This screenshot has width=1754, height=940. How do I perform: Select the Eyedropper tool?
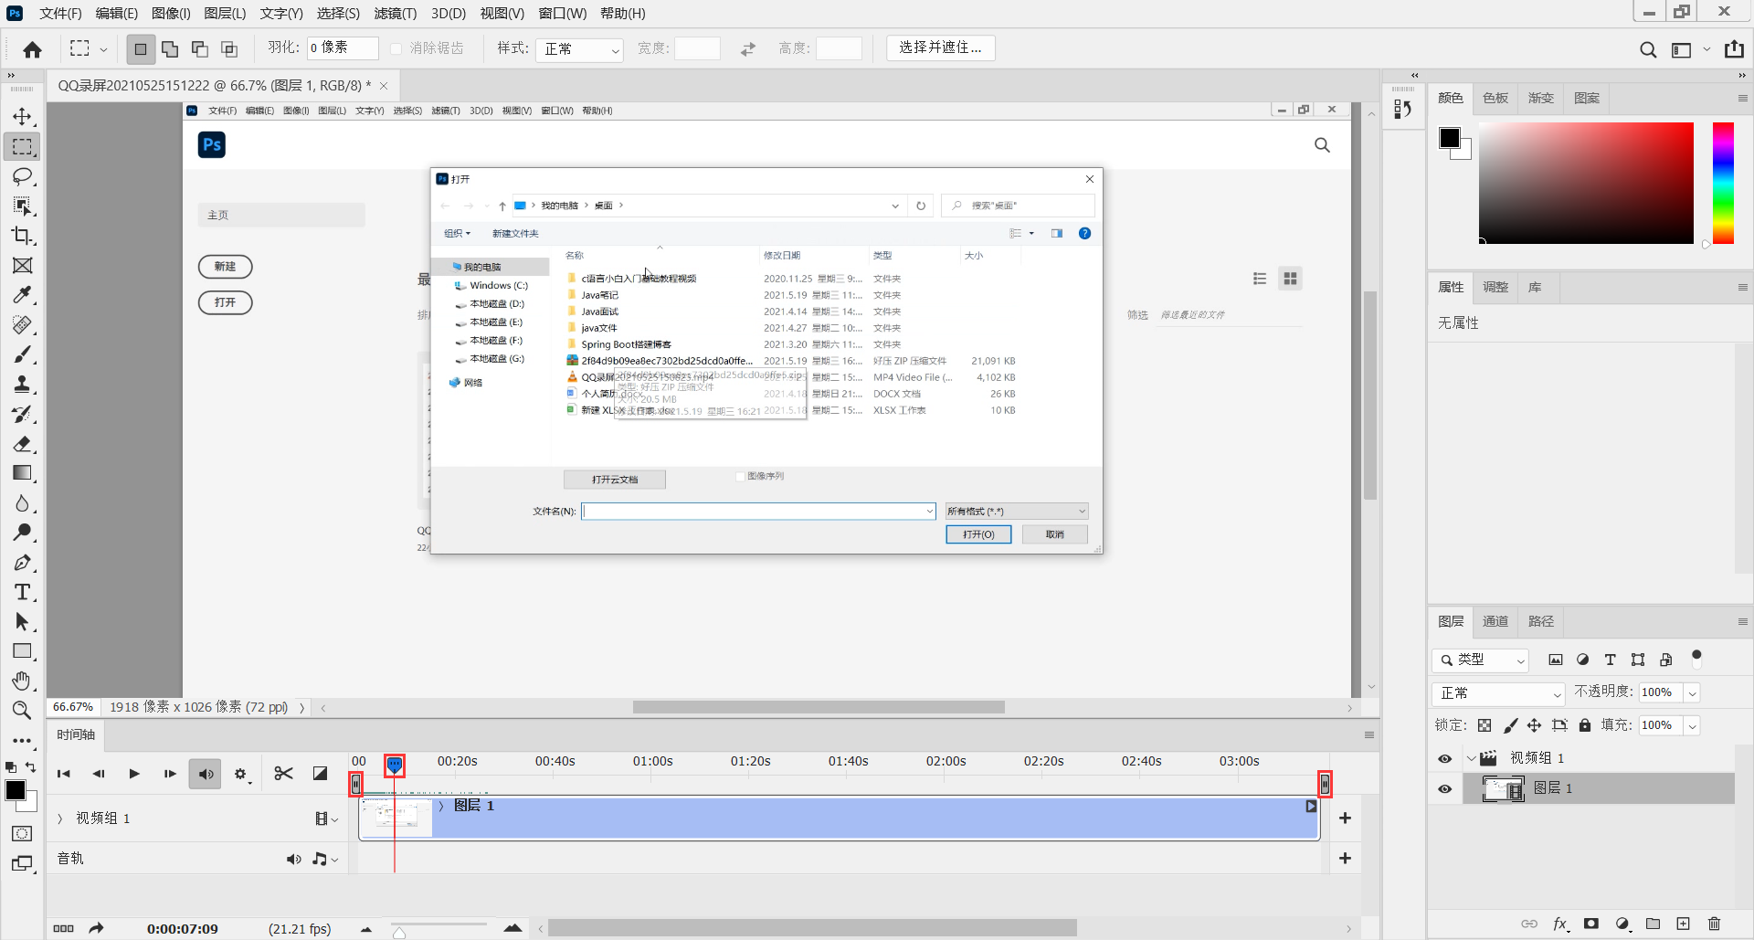(22, 295)
